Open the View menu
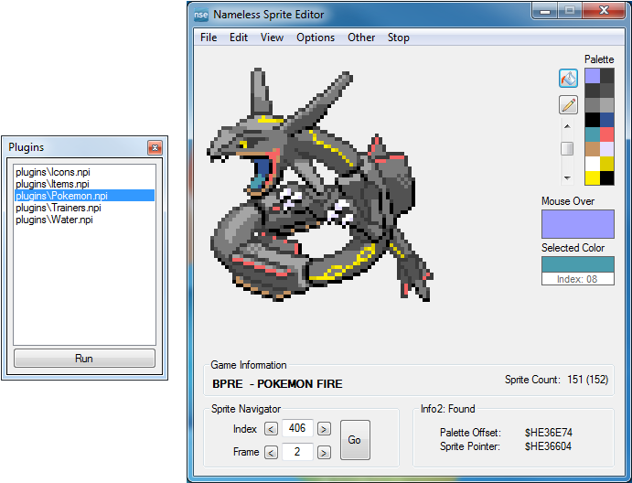632x483 pixels. click(x=272, y=38)
